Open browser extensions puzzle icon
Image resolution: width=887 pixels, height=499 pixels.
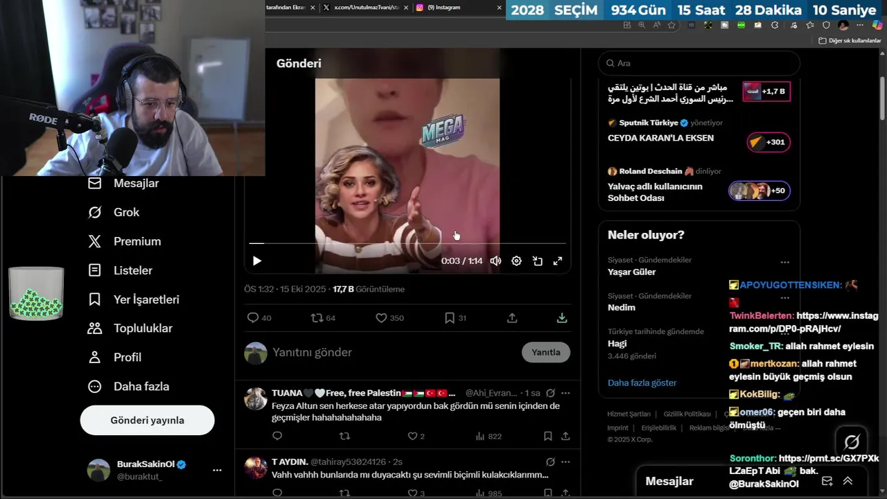pos(775,25)
